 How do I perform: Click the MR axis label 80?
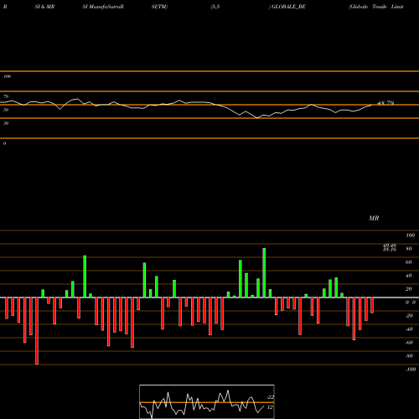click(x=409, y=249)
